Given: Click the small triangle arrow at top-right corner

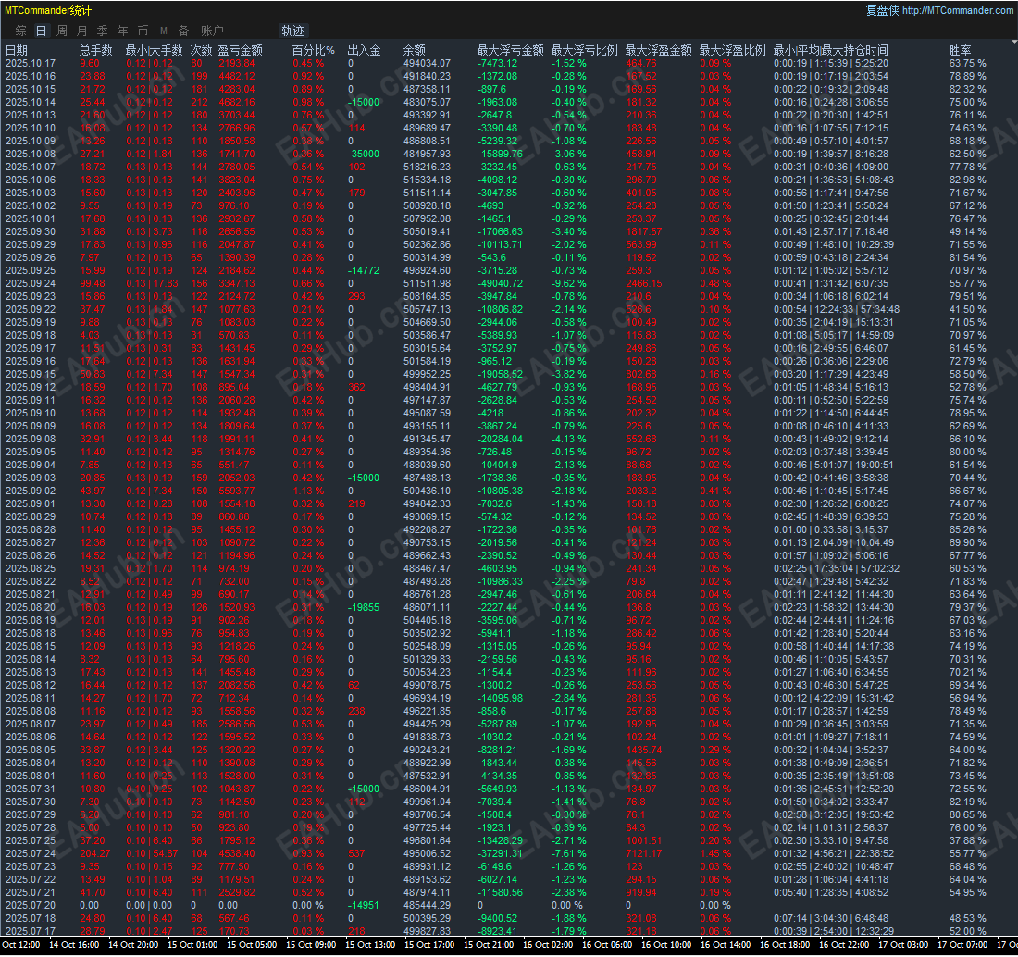Looking at the screenshot, I should pyautogui.click(x=1014, y=42).
